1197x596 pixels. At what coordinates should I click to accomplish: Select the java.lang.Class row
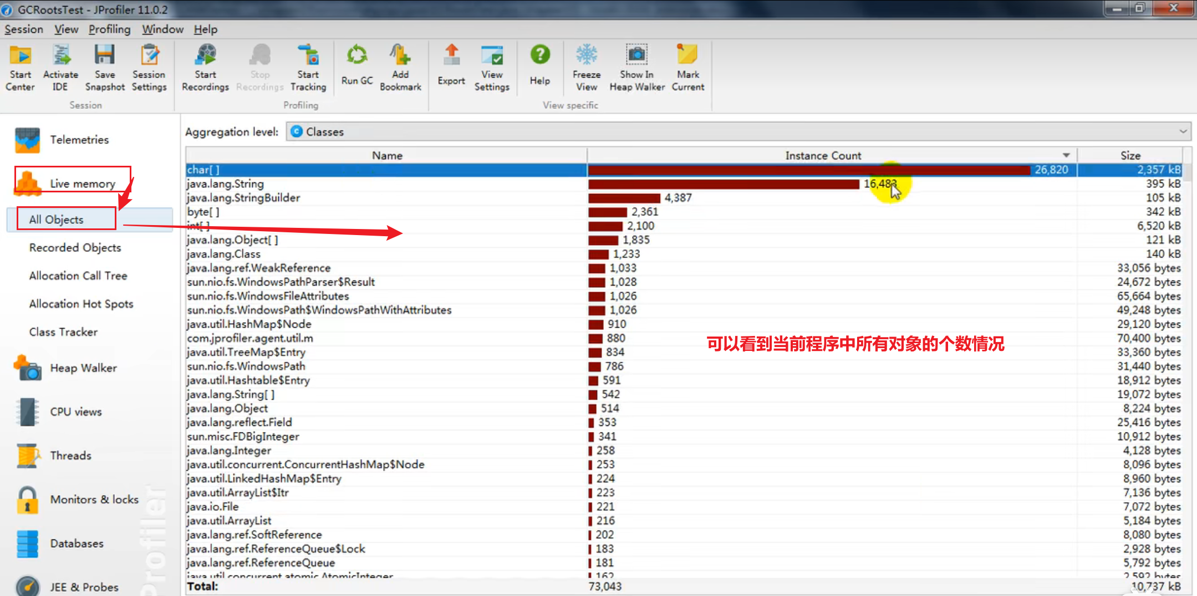tap(684, 254)
